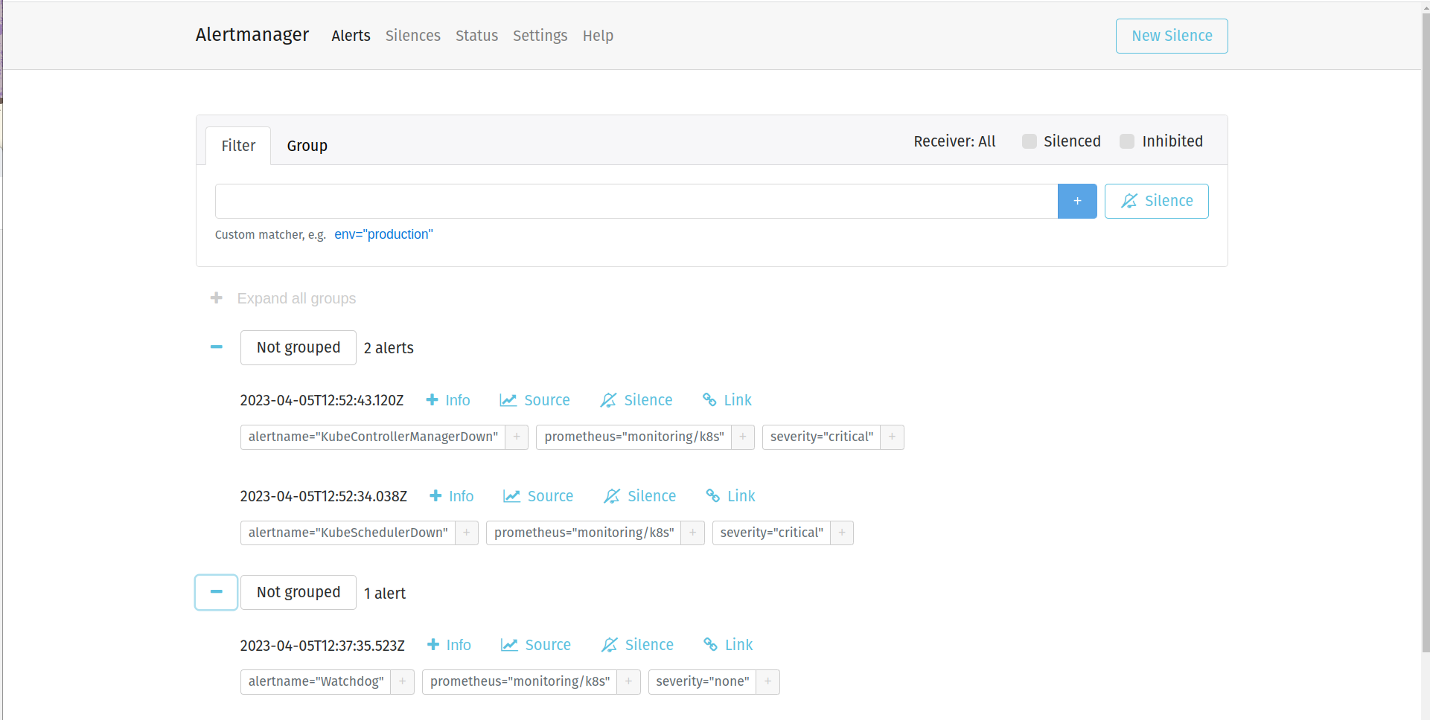This screenshot has height=720, width=1430.
Task: Open Source graph for Watchdog alert
Action: [x=536, y=645]
